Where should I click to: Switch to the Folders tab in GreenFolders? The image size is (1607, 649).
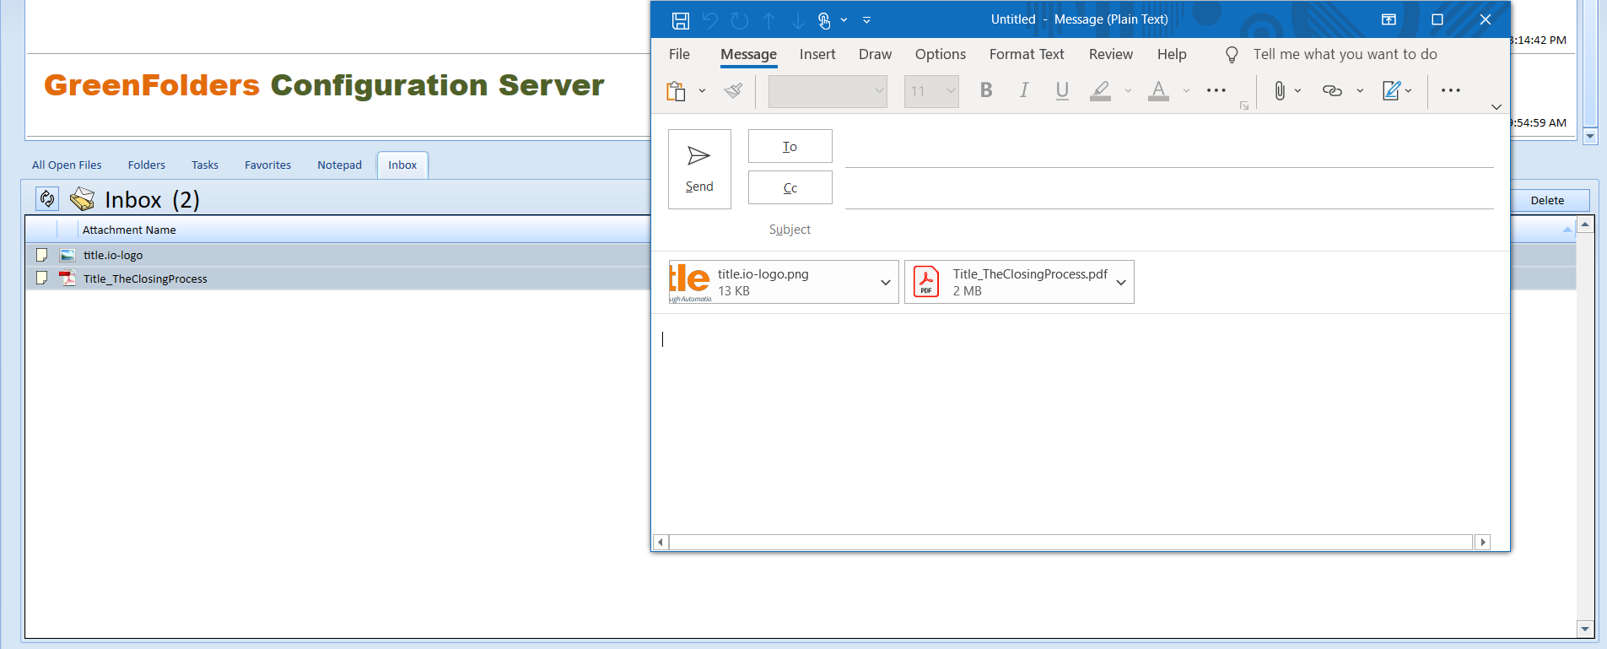[x=147, y=165]
